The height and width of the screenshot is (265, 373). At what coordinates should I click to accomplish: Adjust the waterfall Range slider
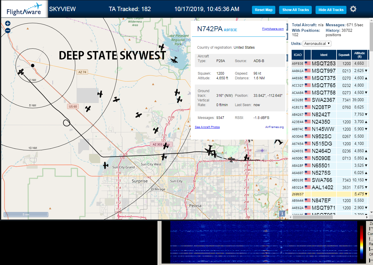tap(371, 249)
